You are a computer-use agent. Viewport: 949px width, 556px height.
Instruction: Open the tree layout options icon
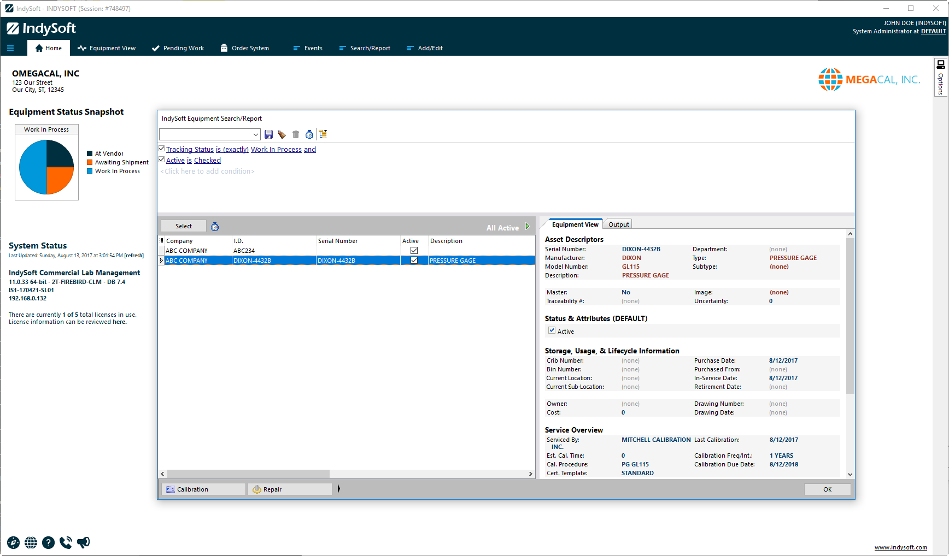[323, 134]
